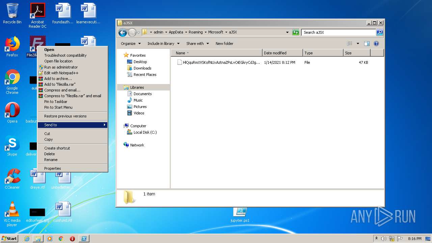Launch the Skype desktop shortcut

click(12, 146)
